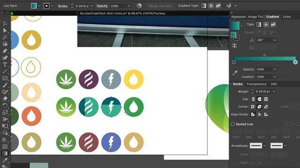Image resolution: width=300 pixels, height=168 pixels.
Task: Open gradient stop Opacity dropdown
Action: pyautogui.click(x=275, y=69)
